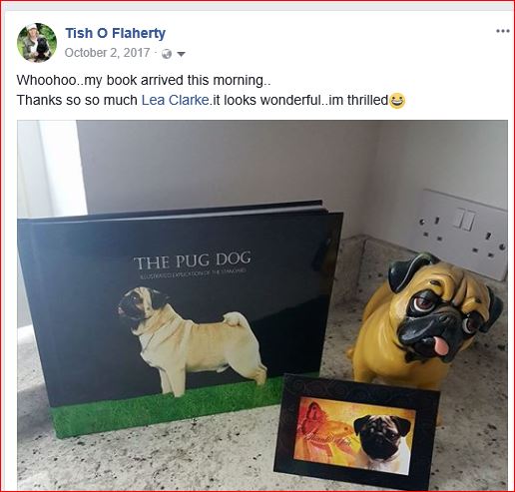
Task: Open the attached pug book photo
Action: coord(262,304)
